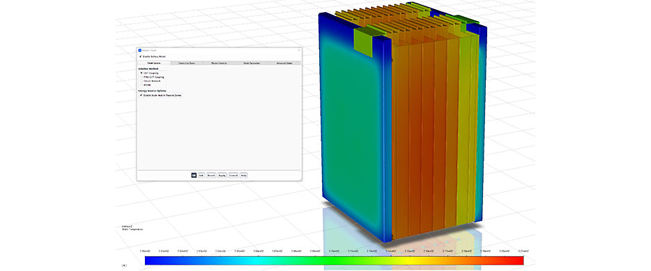Click the Init button in Battery Model dialog

(x=202, y=175)
